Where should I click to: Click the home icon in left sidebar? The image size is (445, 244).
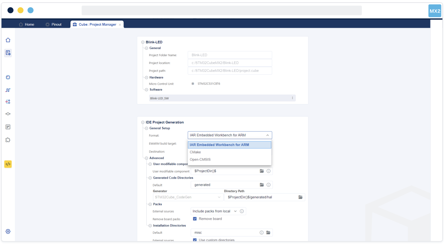pyautogui.click(x=8, y=40)
